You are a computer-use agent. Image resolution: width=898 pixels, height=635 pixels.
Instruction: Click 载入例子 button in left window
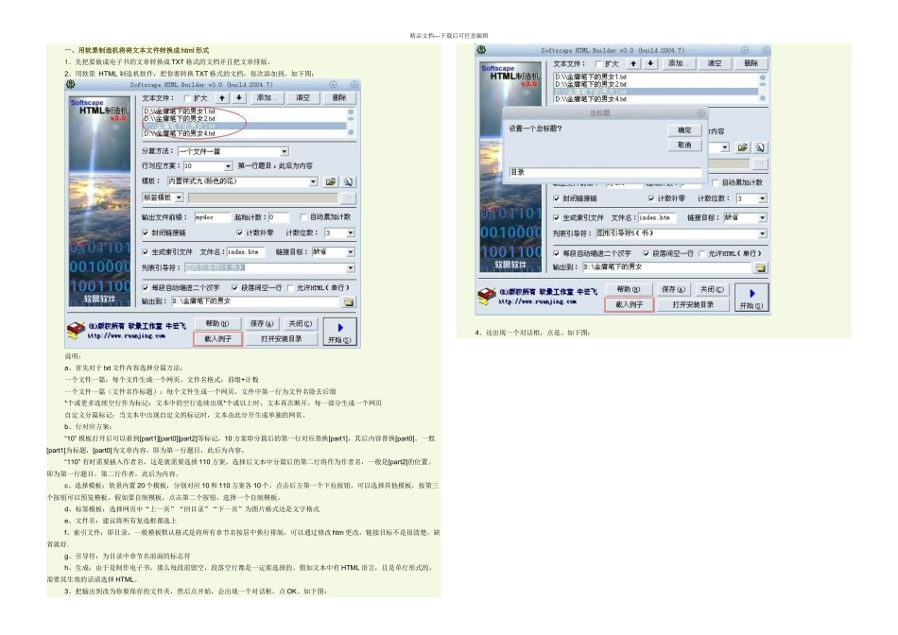tap(217, 339)
